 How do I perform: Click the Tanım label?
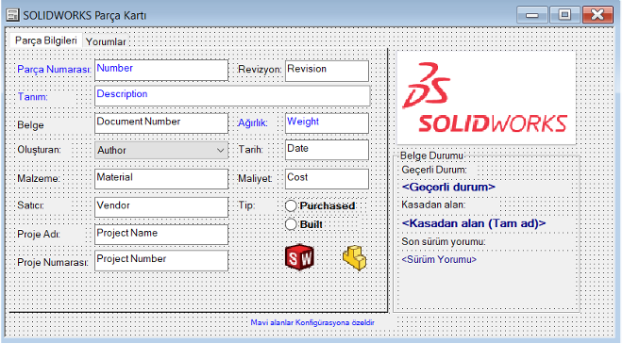point(32,97)
